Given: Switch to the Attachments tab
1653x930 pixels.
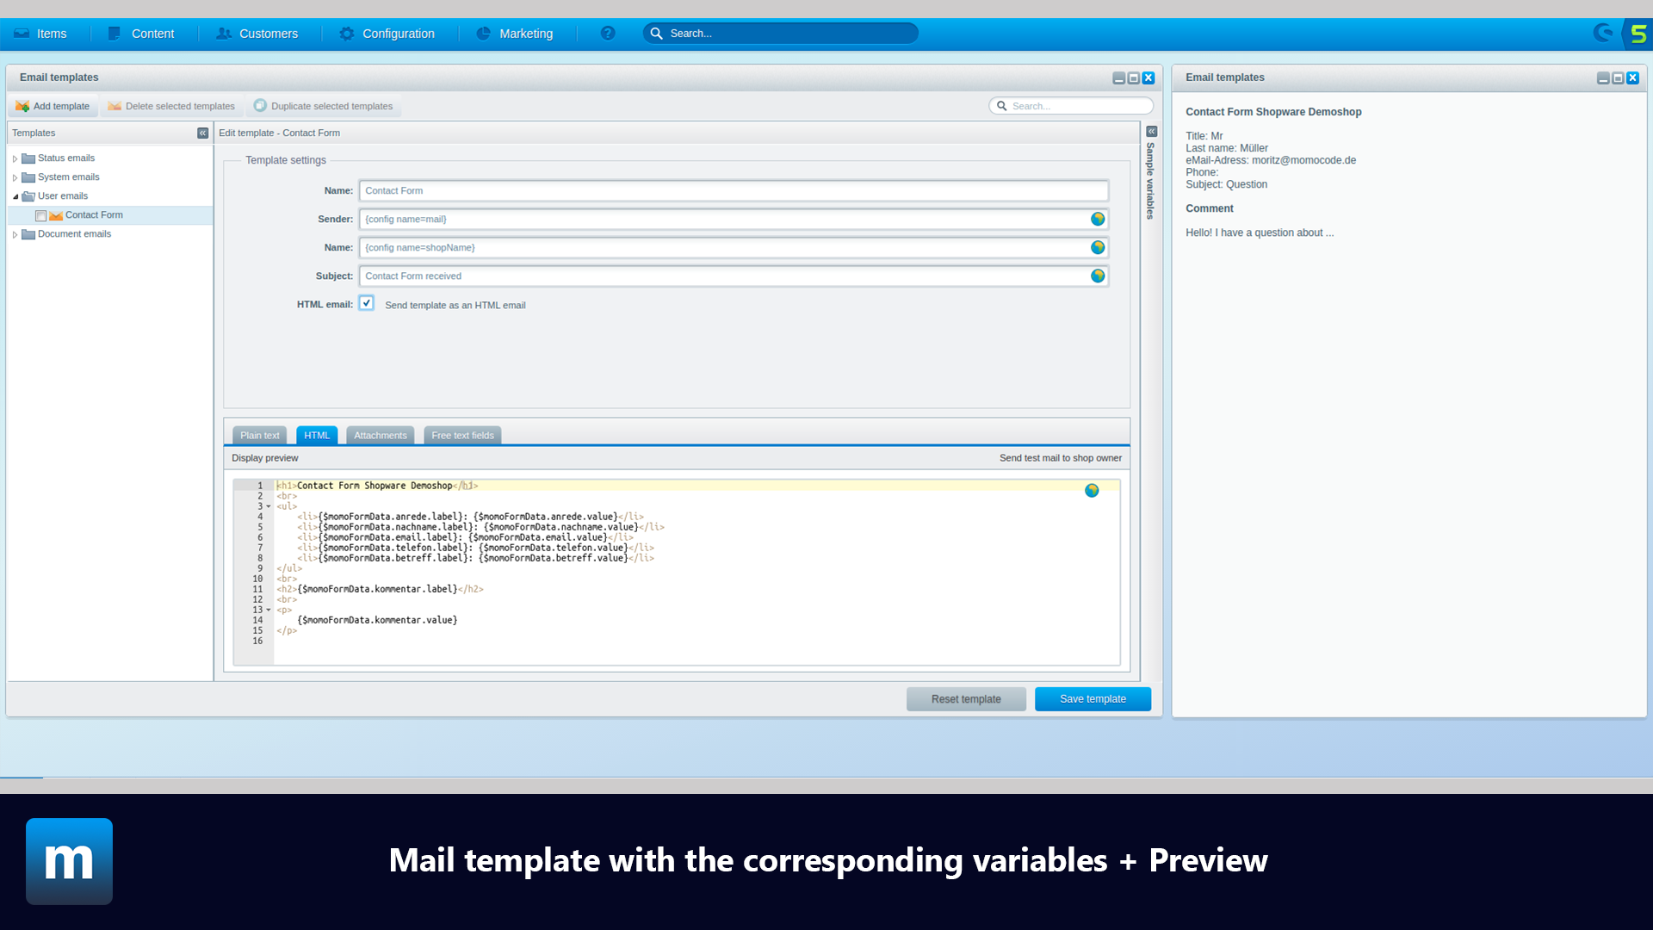Looking at the screenshot, I should [381, 436].
